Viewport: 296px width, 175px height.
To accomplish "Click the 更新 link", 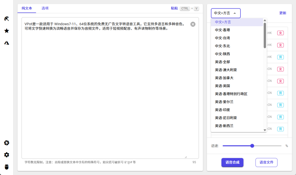I will pyautogui.click(x=283, y=13).
